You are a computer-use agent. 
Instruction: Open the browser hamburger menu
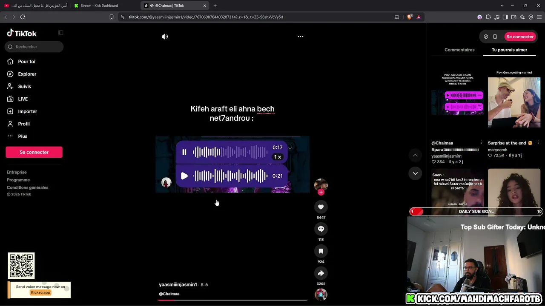click(x=539, y=17)
